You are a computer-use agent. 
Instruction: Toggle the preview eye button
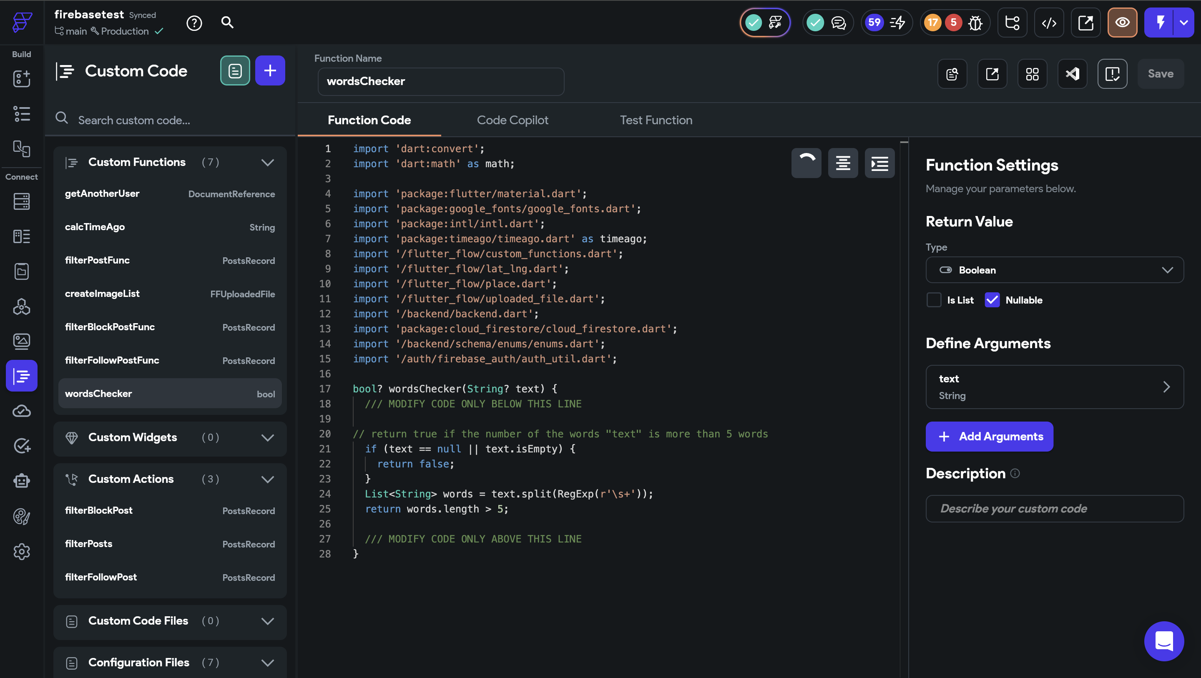point(1122,23)
